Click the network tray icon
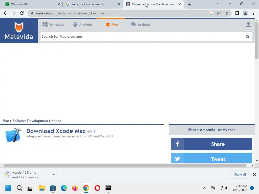Image resolution: width=259 pixels, height=194 pixels. coord(221,188)
